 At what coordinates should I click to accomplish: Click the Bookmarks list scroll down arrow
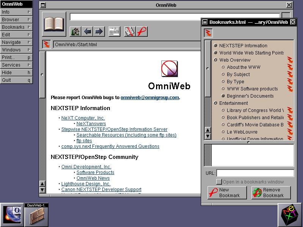pyautogui.click(x=208, y=136)
